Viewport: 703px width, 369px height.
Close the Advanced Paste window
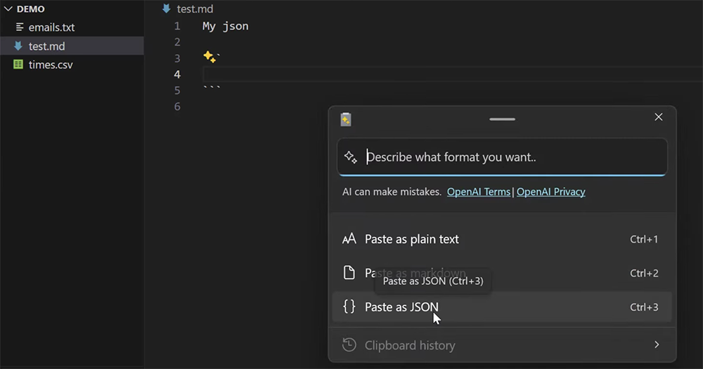[658, 117]
